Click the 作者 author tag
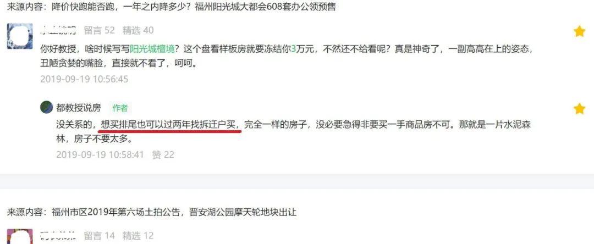 pos(120,108)
